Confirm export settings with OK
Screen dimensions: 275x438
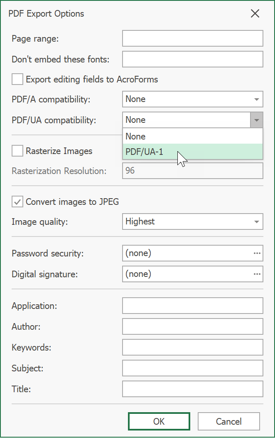pyautogui.click(x=159, y=421)
